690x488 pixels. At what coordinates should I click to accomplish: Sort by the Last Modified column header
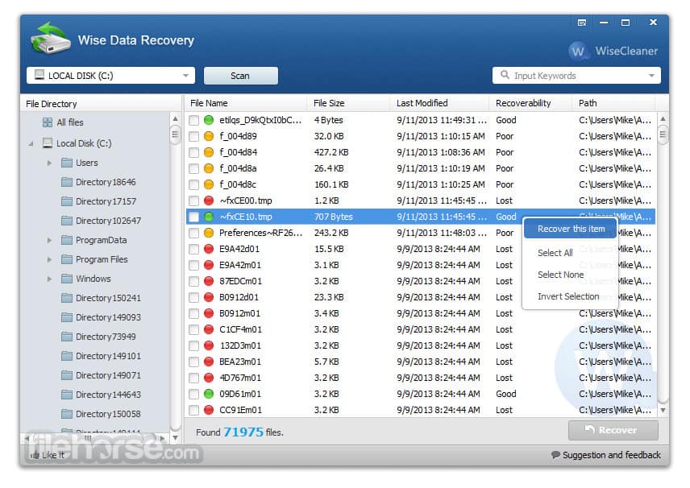click(439, 103)
